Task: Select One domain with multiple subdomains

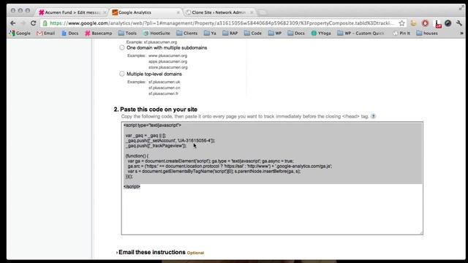Action: (122, 47)
